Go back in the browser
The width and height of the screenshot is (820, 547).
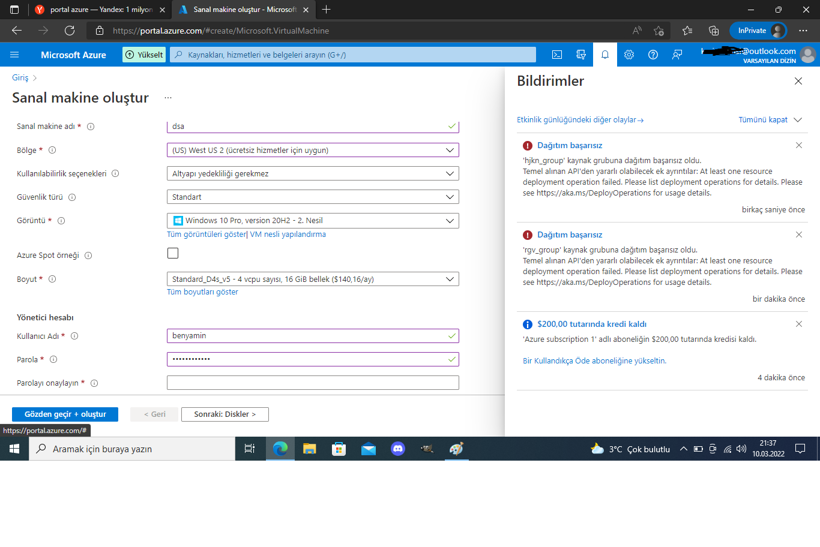point(17,31)
